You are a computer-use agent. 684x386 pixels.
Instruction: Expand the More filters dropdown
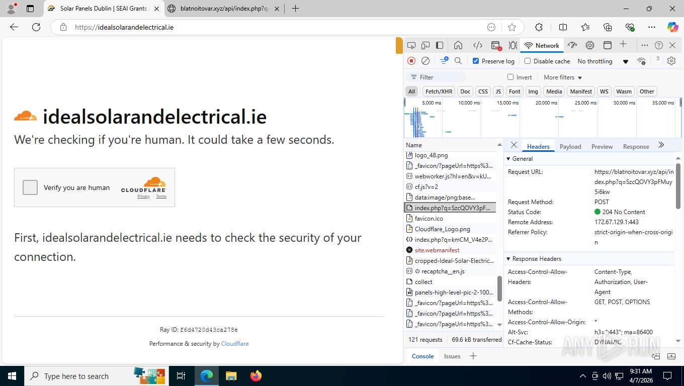tap(563, 77)
